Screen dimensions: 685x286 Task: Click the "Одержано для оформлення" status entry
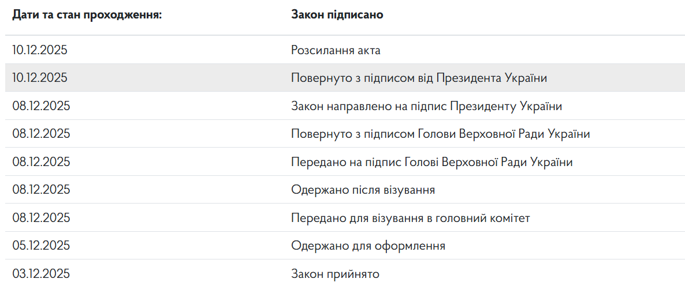coord(368,246)
